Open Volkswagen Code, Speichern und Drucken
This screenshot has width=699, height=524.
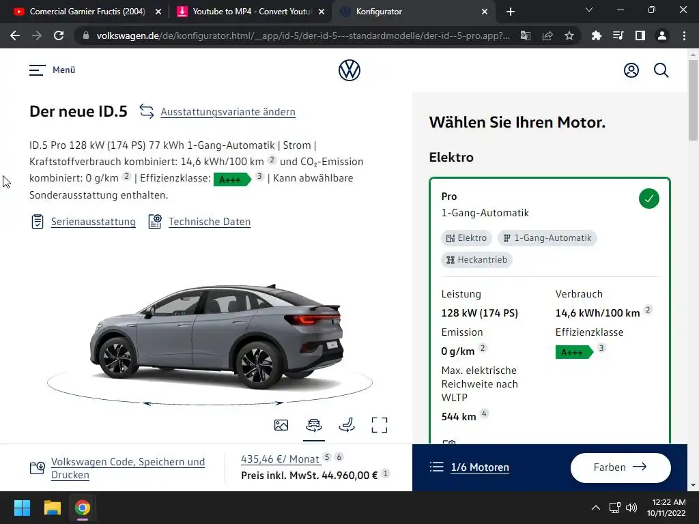(128, 468)
